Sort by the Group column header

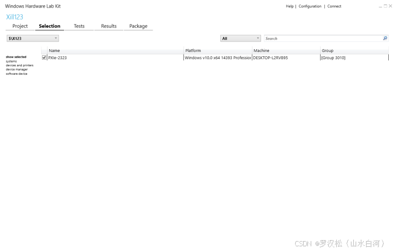click(x=354, y=51)
